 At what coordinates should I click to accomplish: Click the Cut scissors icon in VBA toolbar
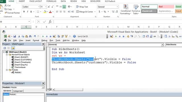(19, 36)
